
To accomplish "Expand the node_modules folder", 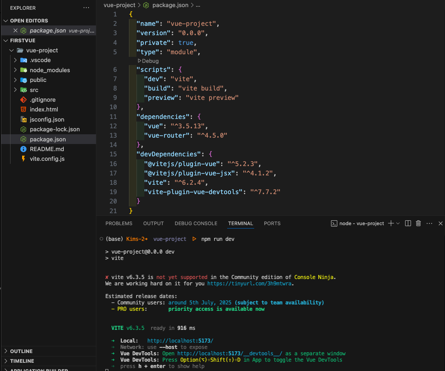I will (15, 70).
